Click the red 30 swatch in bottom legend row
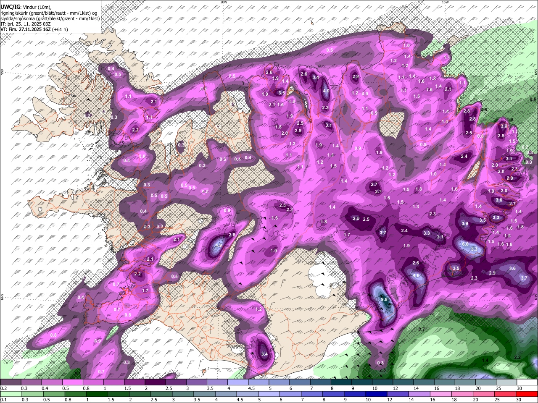Screen dimensions: 538x403 tap(527, 394)
